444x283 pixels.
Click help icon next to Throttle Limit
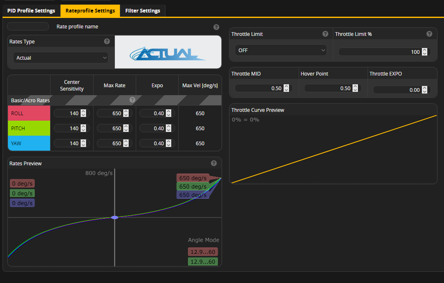pos(325,34)
